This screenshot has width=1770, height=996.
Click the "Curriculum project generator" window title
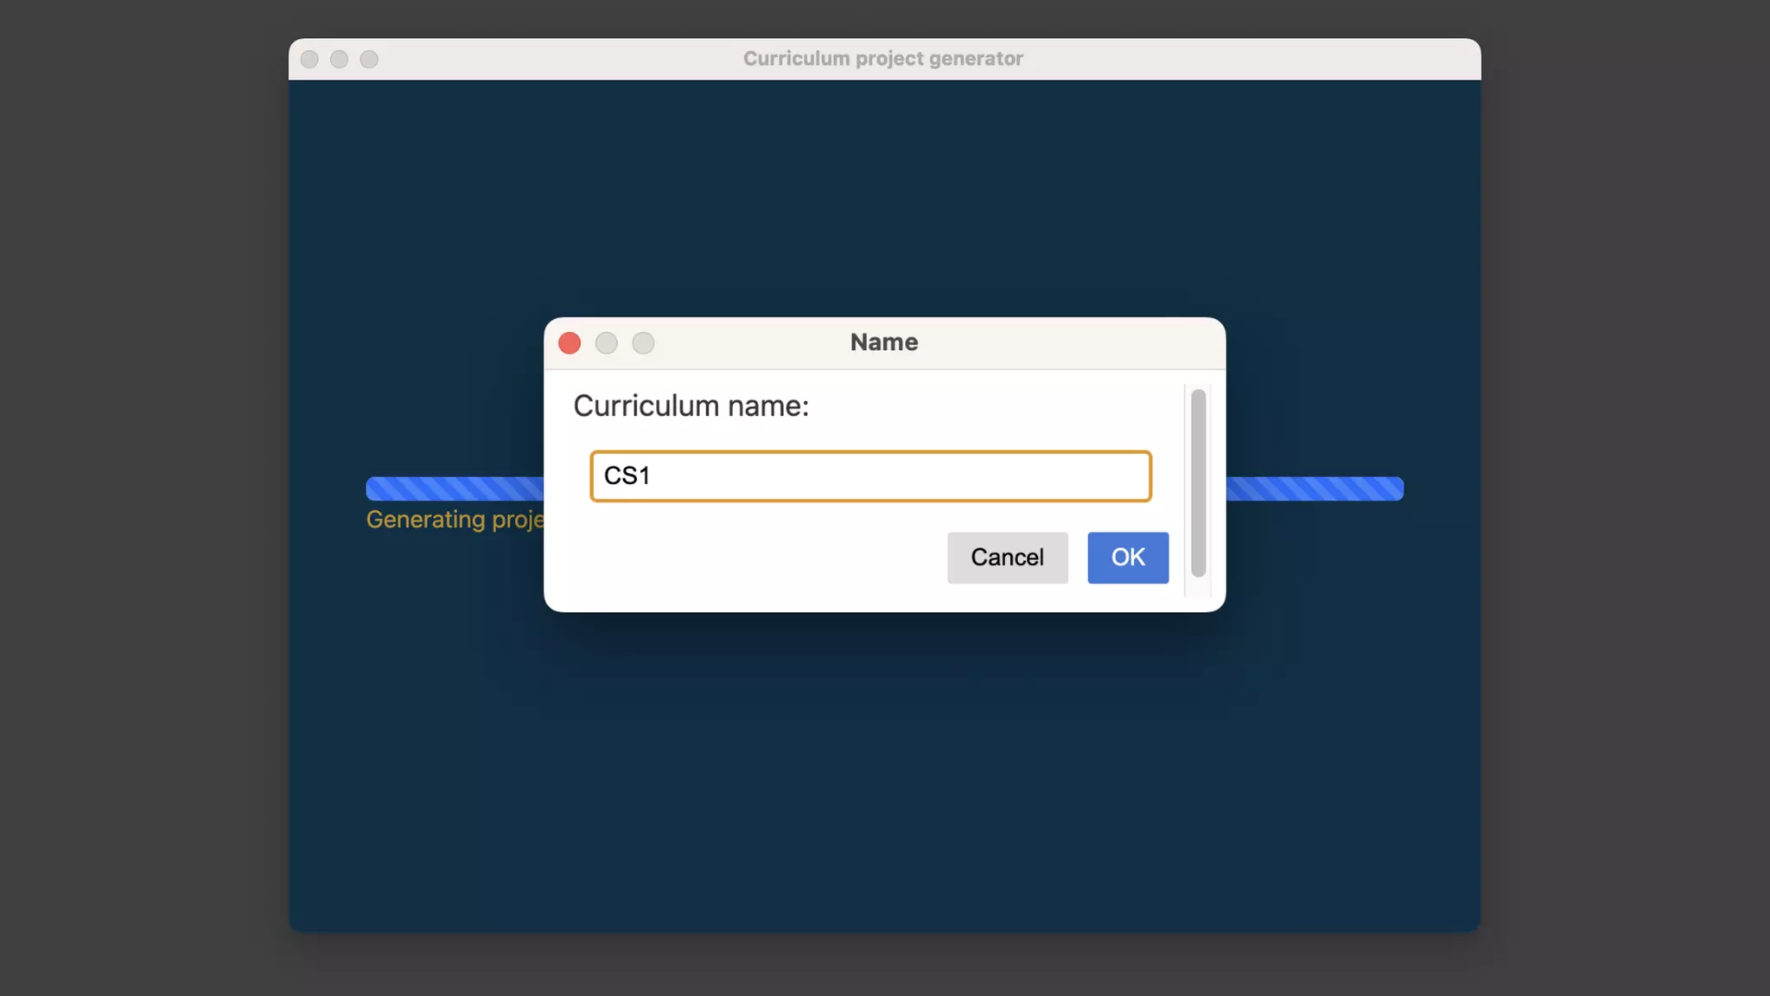tap(882, 59)
